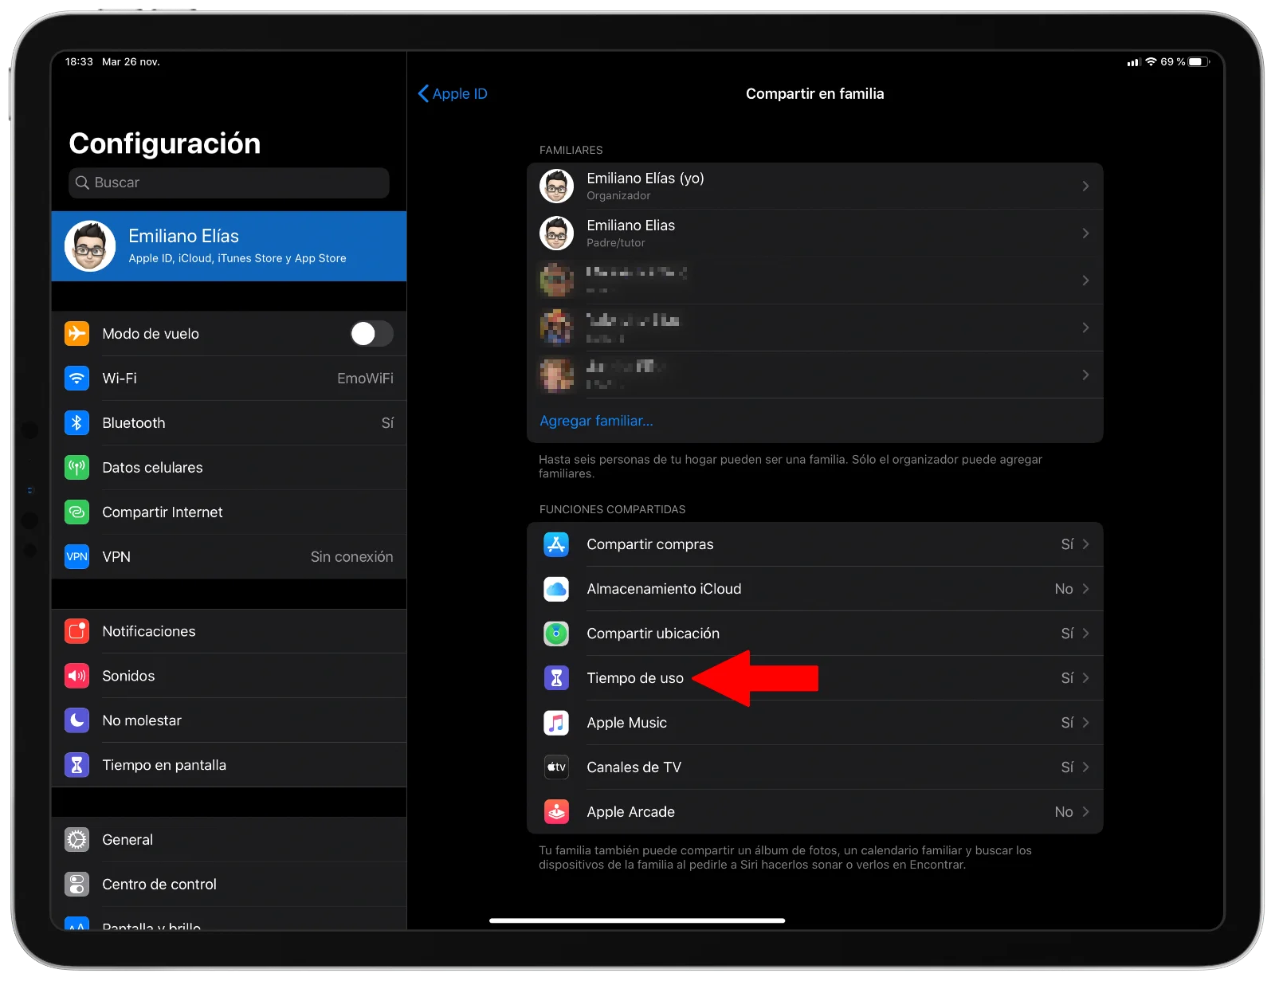Open Almacenamiento iCloud chevron
This screenshot has height=981, width=1275.
(x=1085, y=589)
